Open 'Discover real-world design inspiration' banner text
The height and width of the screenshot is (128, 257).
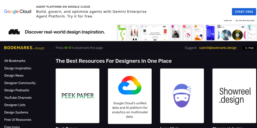click(x=65, y=32)
